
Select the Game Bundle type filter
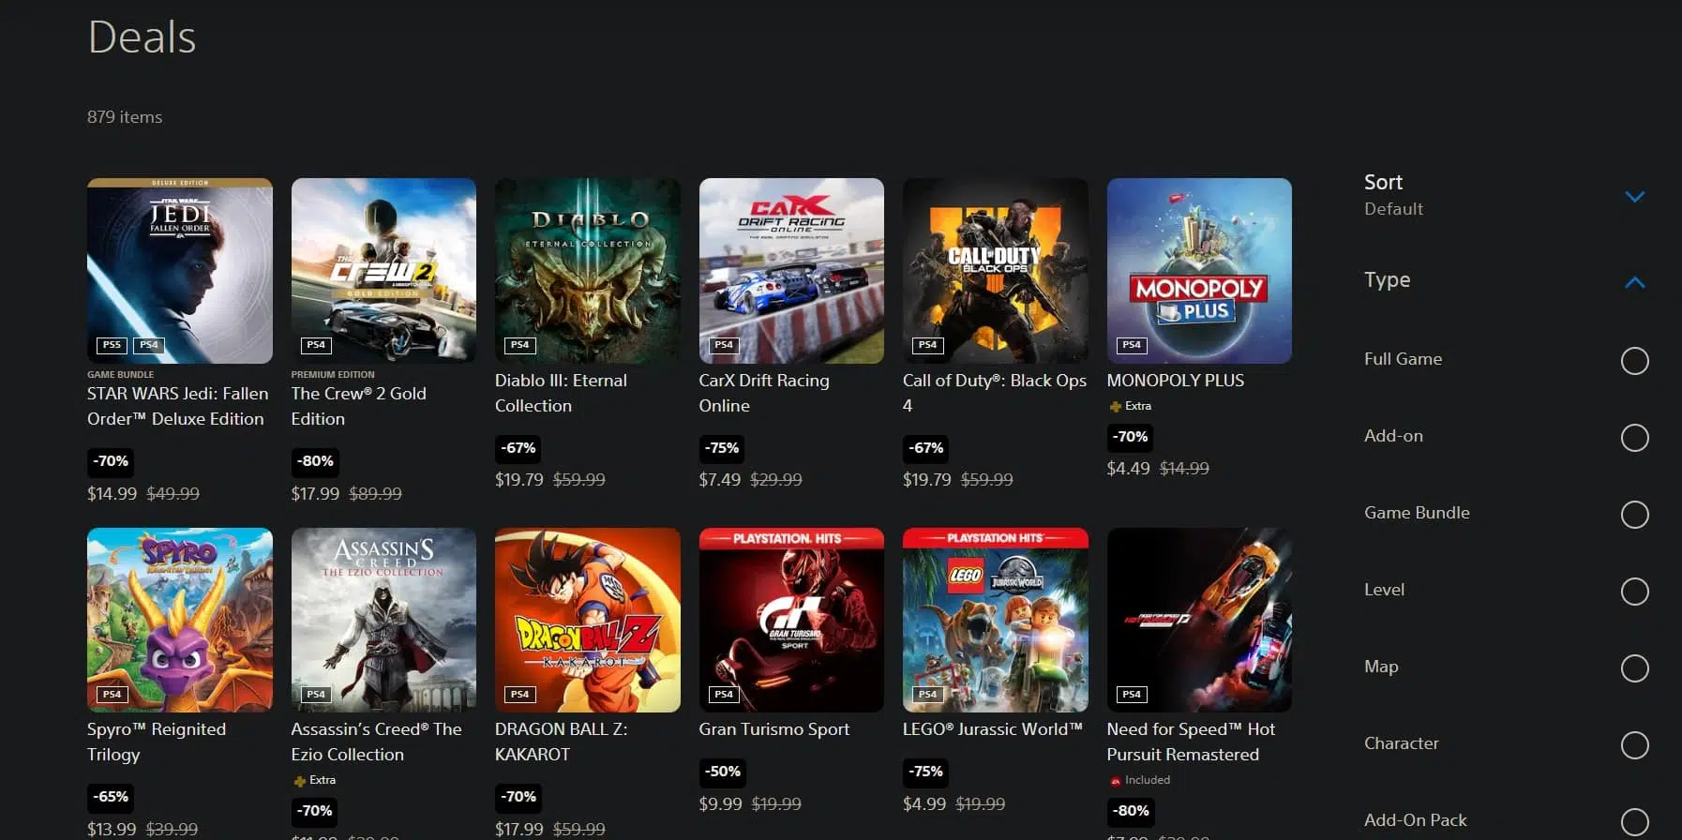pos(1634,515)
